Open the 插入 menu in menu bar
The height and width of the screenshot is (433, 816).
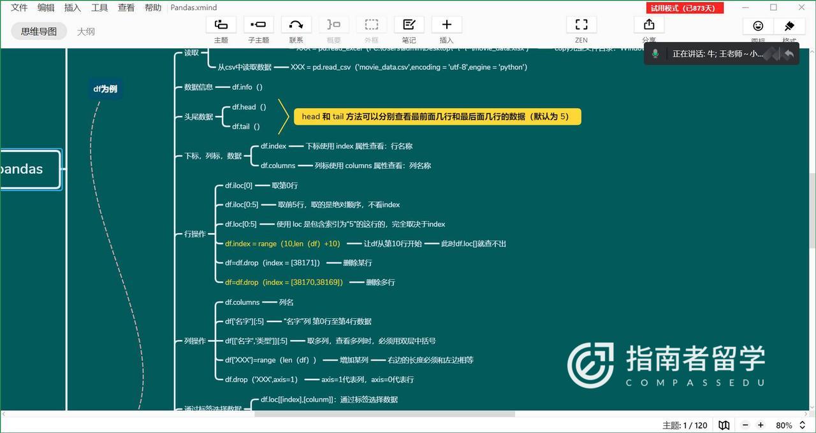73,8
